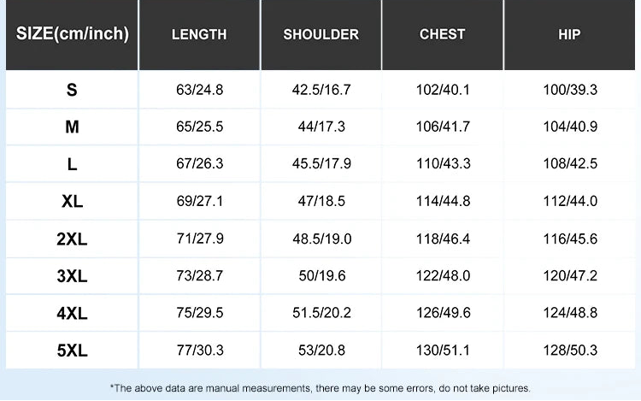Click the manual measurements footnote text

[320, 388]
